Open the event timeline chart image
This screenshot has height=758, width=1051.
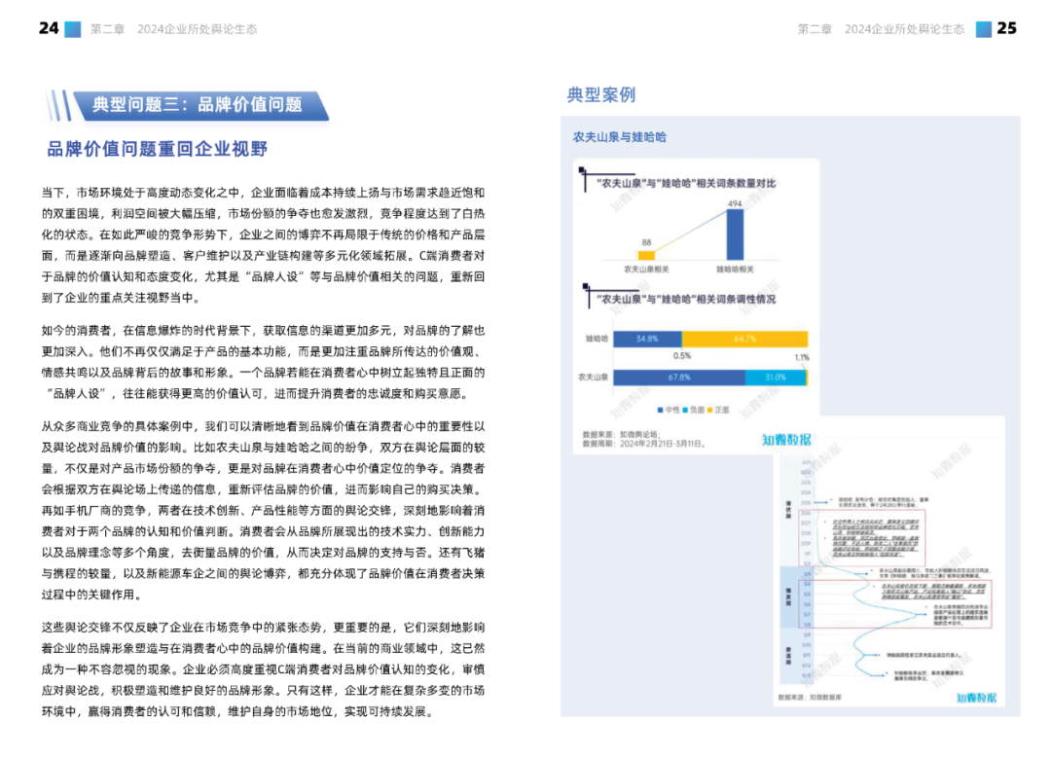coord(888,561)
